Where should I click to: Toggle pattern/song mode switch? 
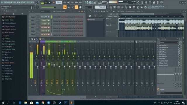42,2
